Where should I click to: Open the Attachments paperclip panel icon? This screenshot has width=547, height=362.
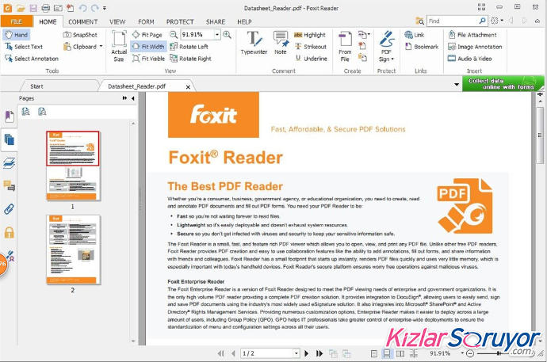coord(9,208)
